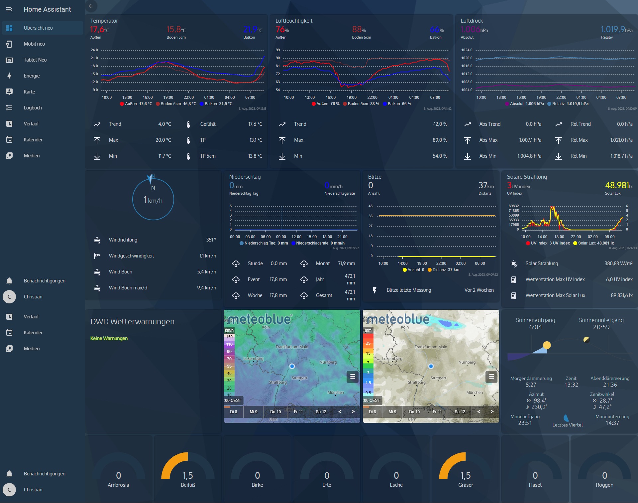The height and width of the screenshot is (503, 638).
Task: Click the Rel Trend icon
Action: pos(559,124)
